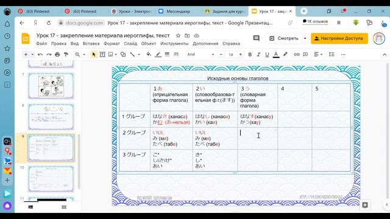Viewport: 390px width, 219px height.
Task: Click the font size field showing 14
Action: pyautogui.click(x=231, y=54)
